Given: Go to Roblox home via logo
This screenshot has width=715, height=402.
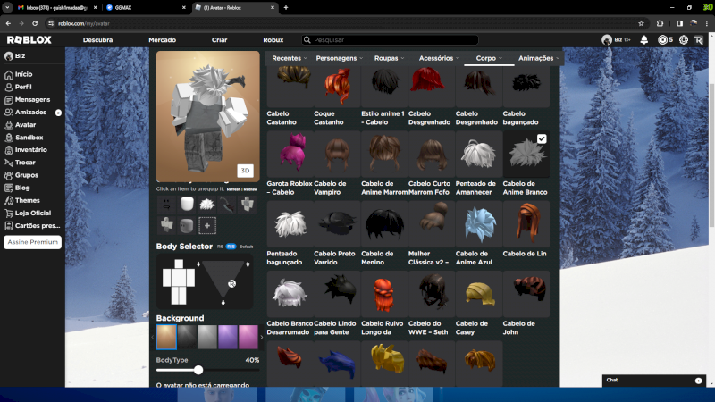Looking at the screenshot, I should pos(29,40).
